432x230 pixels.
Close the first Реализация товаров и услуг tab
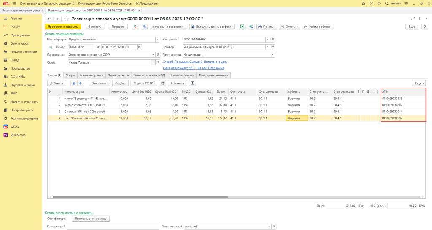[x=43, y=11]
